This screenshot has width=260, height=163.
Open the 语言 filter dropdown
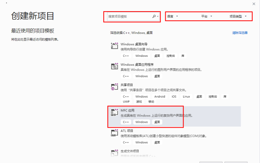(x=172, y=16)
